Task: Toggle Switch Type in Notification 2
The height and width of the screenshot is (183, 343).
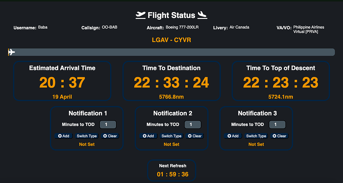Action: pyautogui.click(x=171, y=136)
